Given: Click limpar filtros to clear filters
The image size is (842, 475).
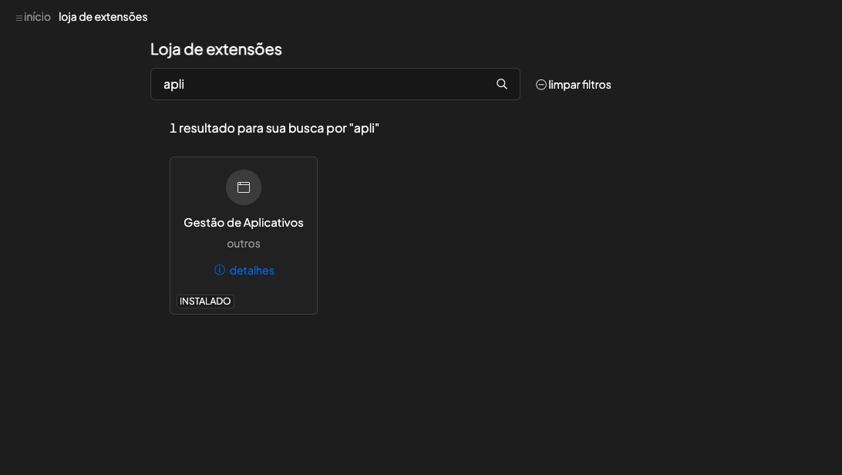Looking at the screenshot, I should (x=573, y=85).
